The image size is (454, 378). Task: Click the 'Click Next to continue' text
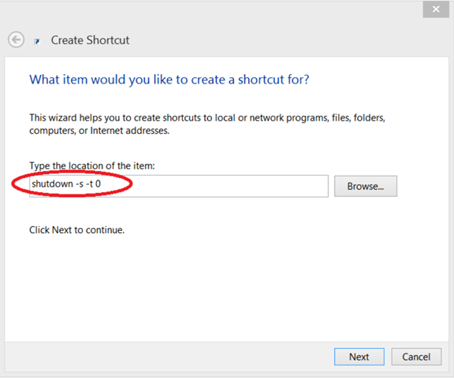pos(76,230)
